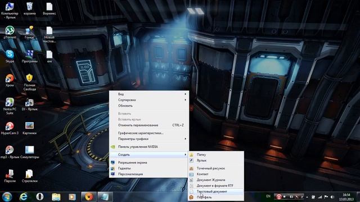This screenshot has height=202, width=360.
Task: Choose Обновить in context menu
Action: pyautogui.click(x=149, y=106)
